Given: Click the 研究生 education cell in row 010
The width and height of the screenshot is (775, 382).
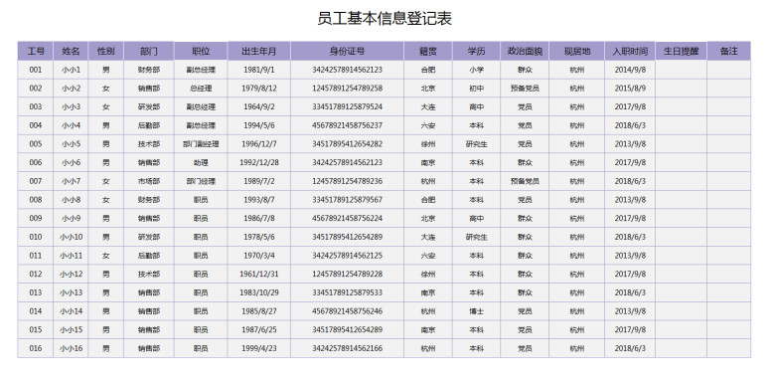Looking at the screenshot, I should click(476, 237).
